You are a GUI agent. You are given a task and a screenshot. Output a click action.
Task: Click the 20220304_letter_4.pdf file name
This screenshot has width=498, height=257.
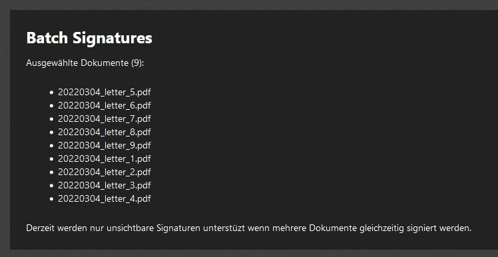coord(104,199)
